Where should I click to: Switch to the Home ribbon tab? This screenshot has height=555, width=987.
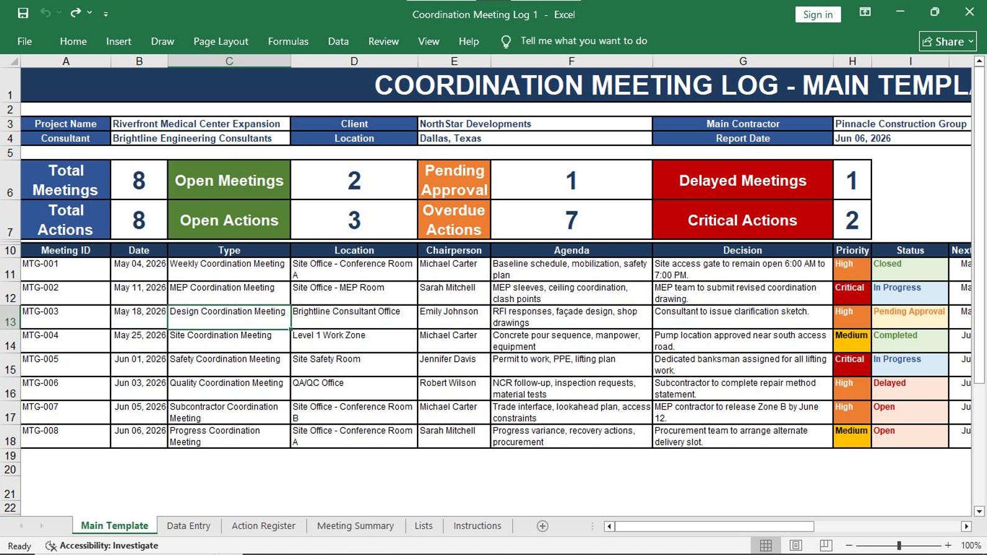point(73,42)
